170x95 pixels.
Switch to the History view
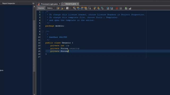click(x=50, y=8)
